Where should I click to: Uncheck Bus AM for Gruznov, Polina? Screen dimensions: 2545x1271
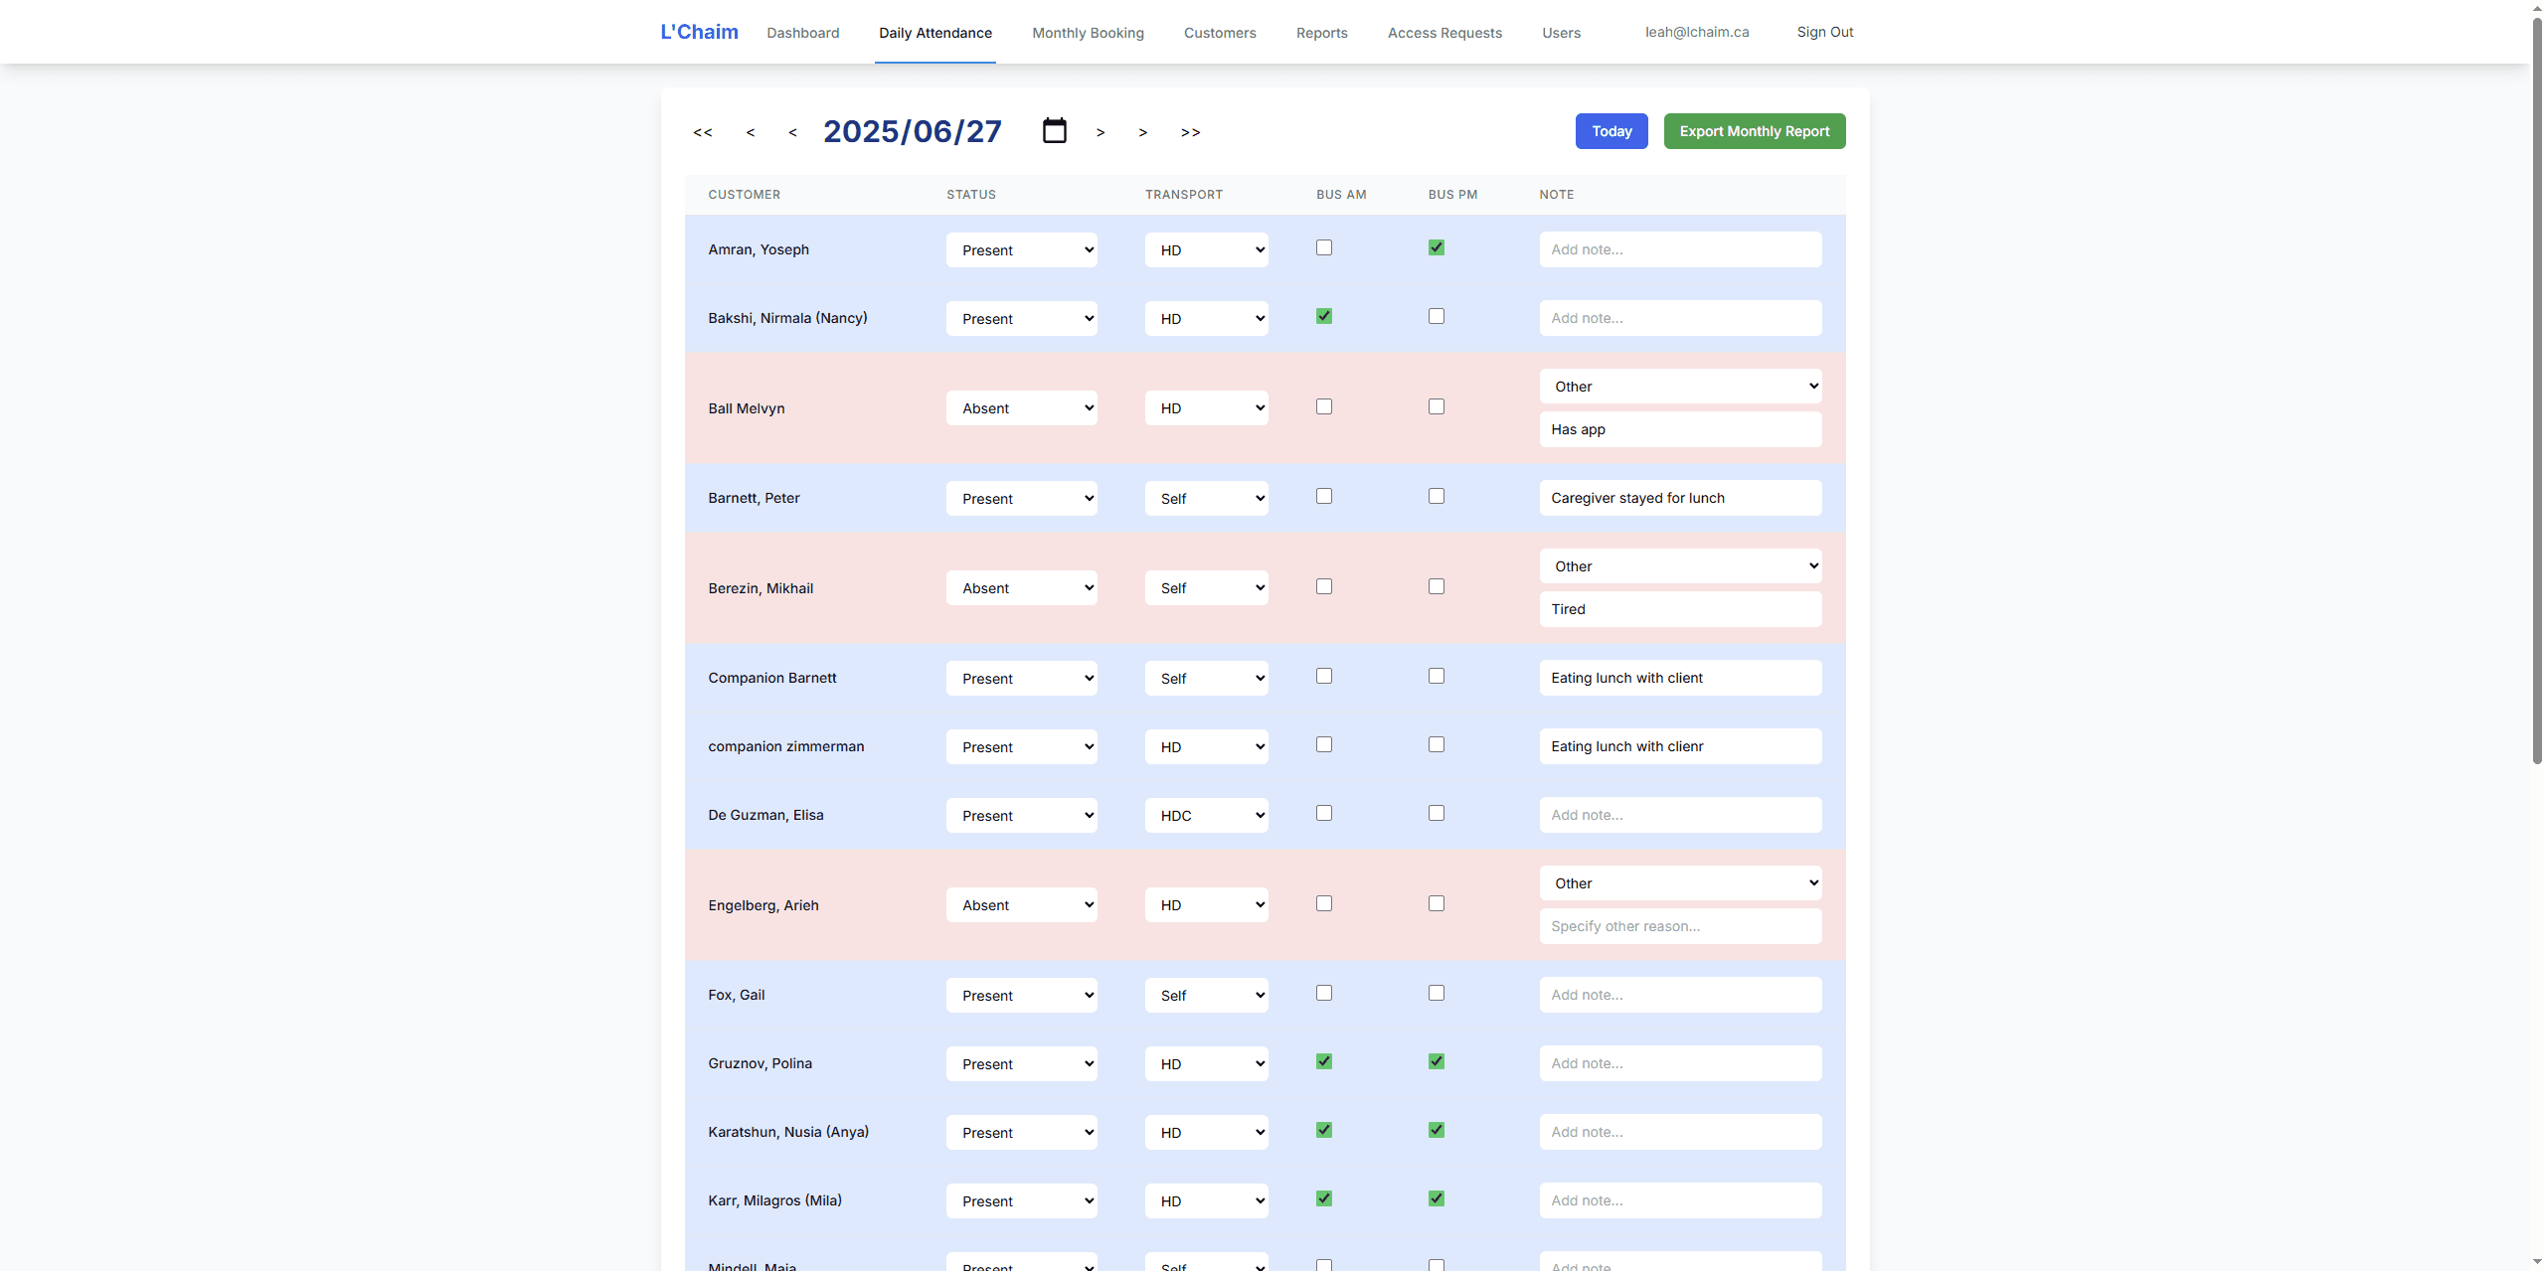(1324, 1061)
